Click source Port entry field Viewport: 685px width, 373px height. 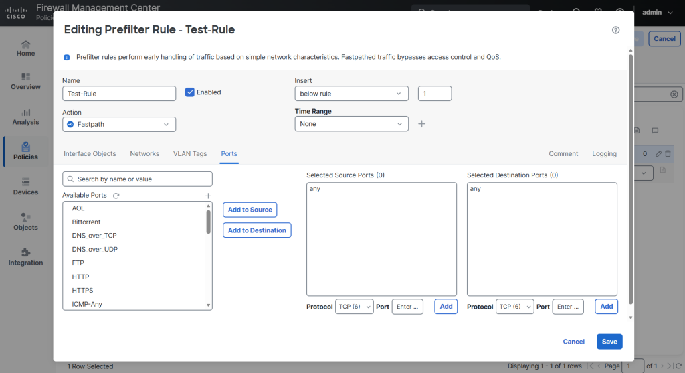(407, 307)
